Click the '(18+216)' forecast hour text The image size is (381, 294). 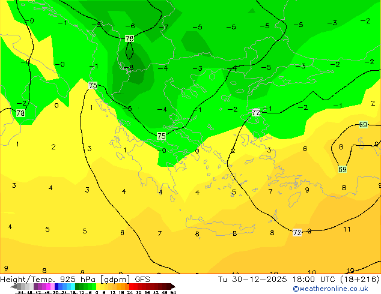pos(359,280)
